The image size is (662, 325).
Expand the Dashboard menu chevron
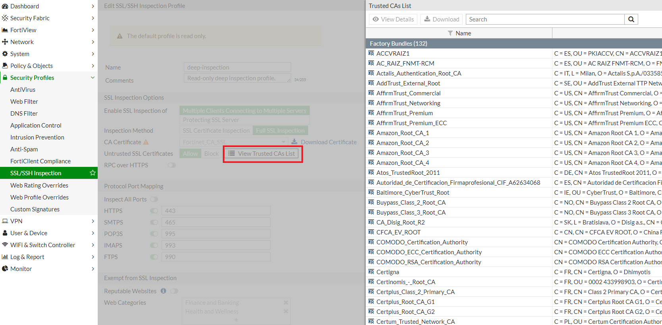[x=93, y=6]
